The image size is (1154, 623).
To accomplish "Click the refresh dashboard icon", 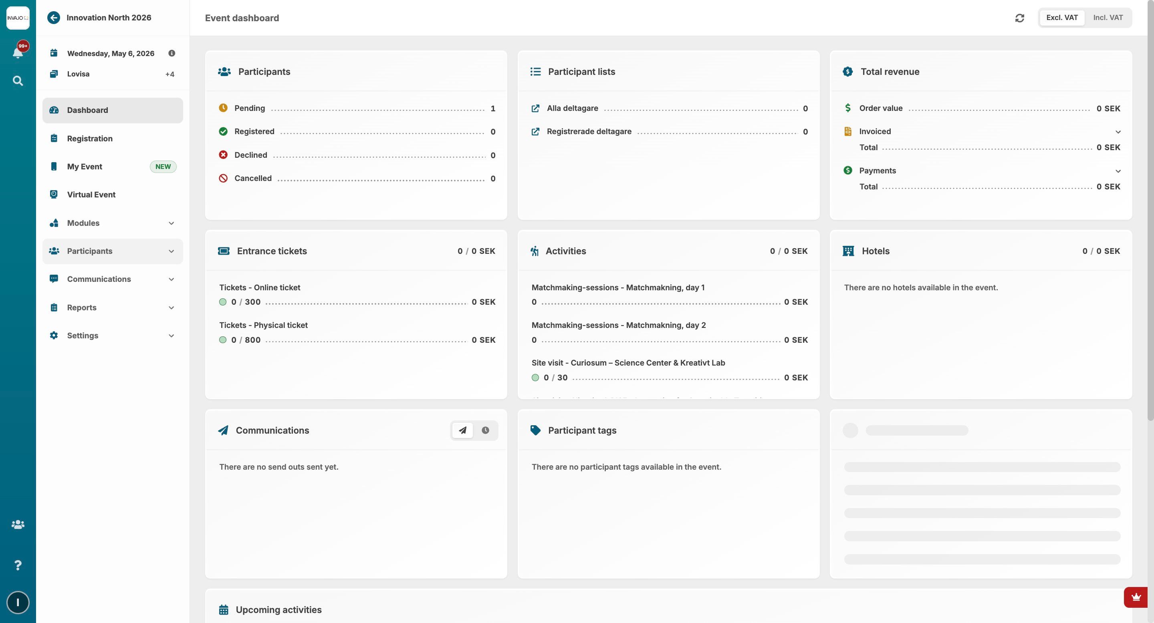I will point(1020,18).
